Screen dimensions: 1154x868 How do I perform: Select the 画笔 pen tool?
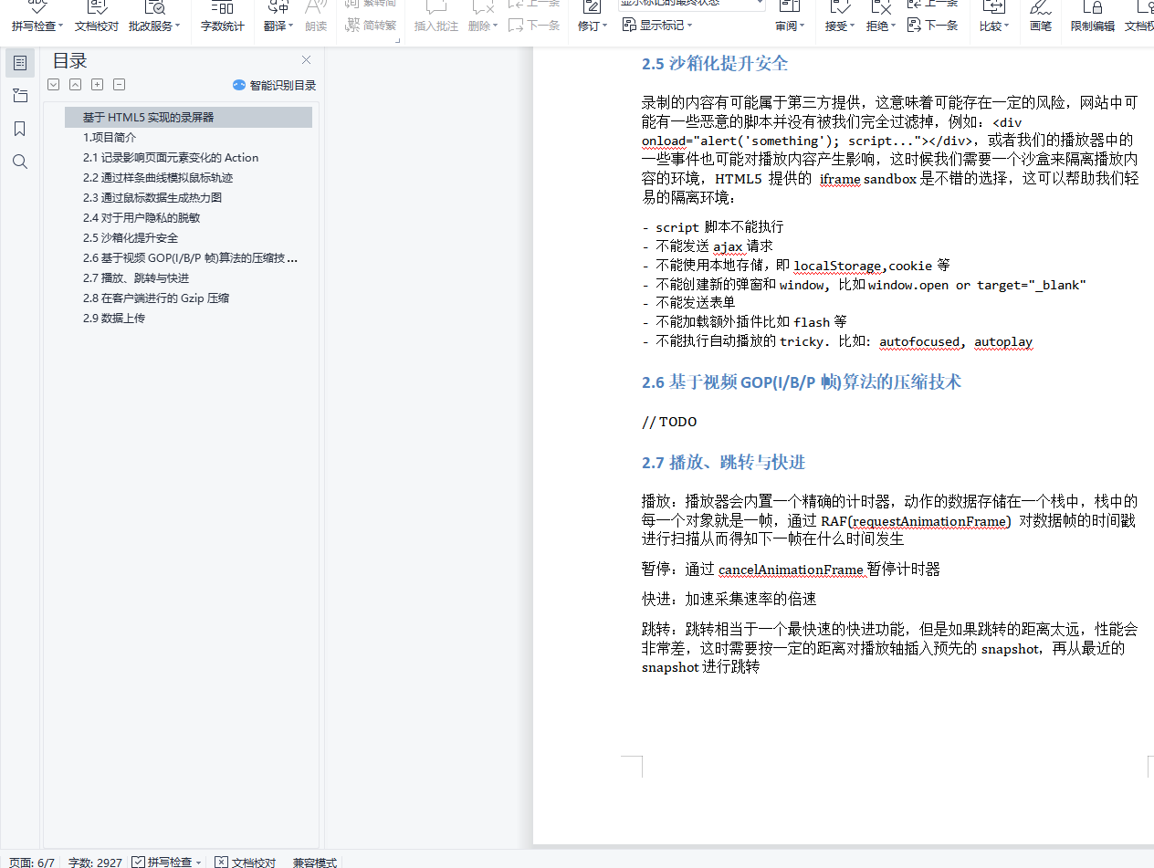(1041, 17)
